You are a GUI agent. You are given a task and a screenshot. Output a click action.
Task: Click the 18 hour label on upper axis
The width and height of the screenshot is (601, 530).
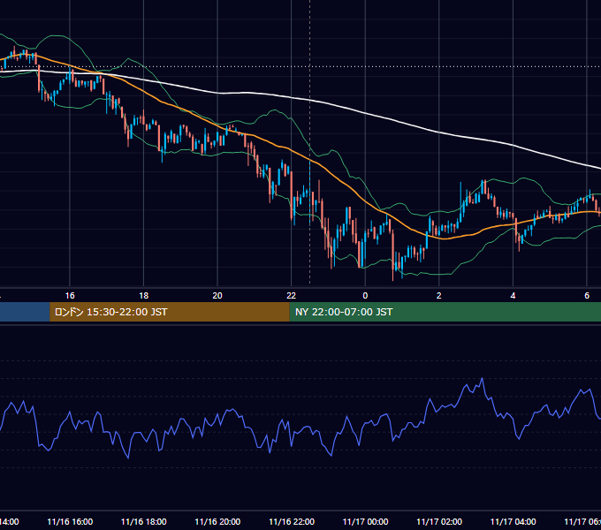tap(144, 296)
